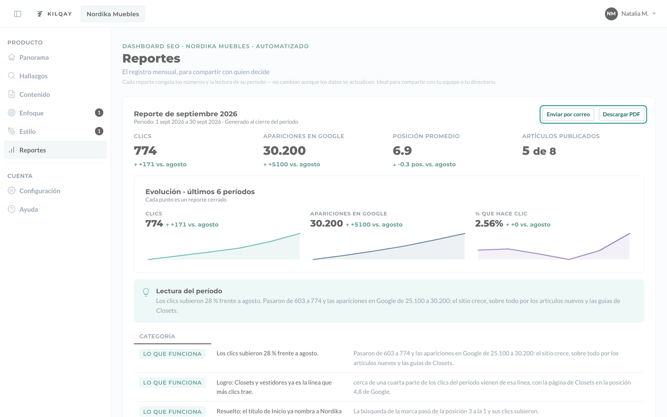Image resolution: width=667 pixels, height=417 pixels.
Task: Open Configuración under Cuenta
Action: [x=55, y=191]
